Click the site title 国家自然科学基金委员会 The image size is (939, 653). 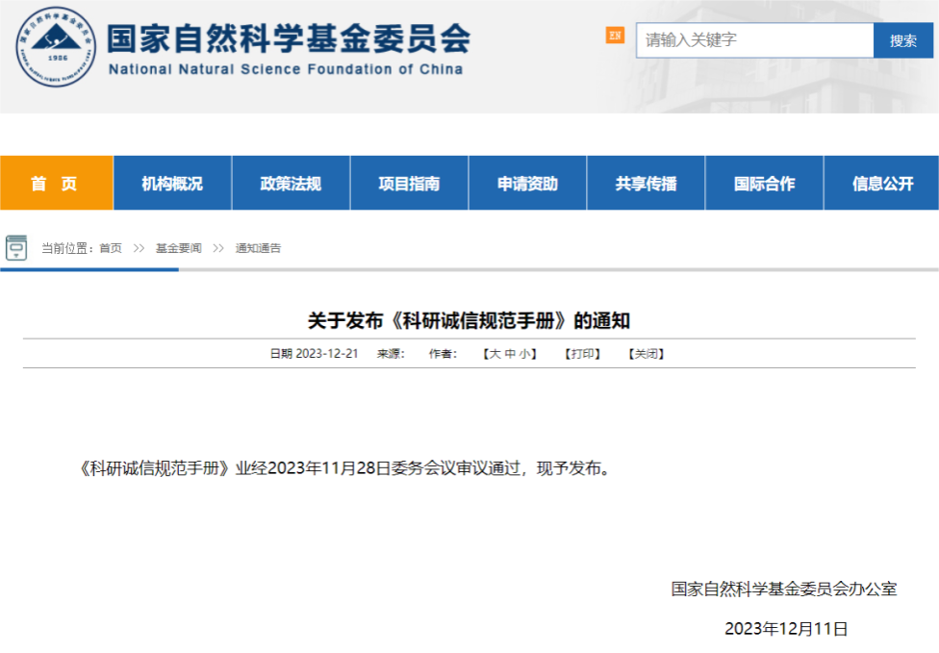point(289,38)
